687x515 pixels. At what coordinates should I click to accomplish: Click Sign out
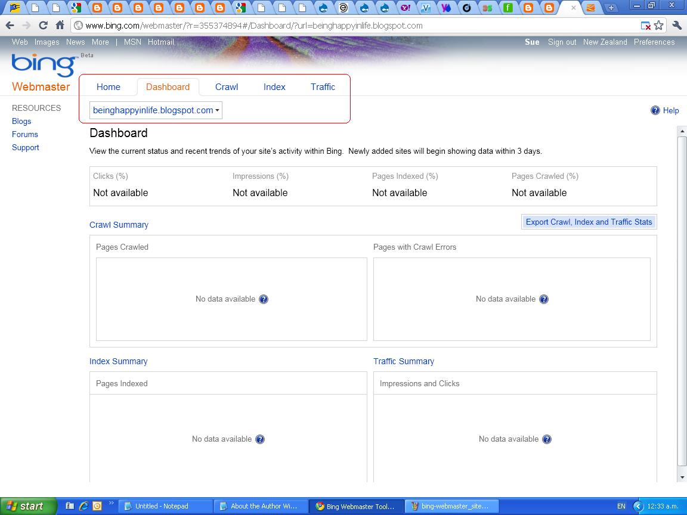(x=562, y=42)
